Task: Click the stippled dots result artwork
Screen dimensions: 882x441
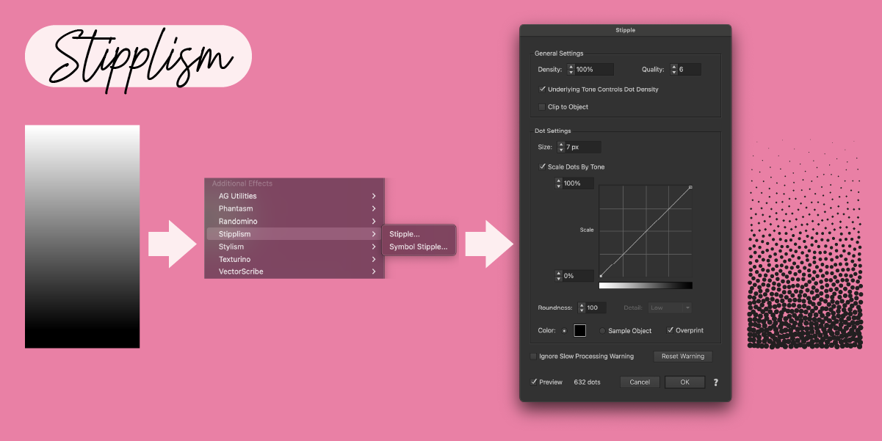Action: tap(804, 244)
